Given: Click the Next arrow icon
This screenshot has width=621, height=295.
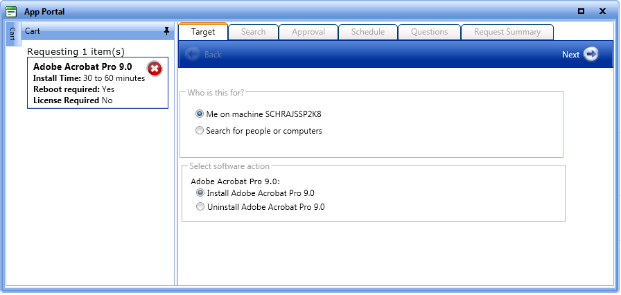Looking at the screenshot, I should coord(591,54).
